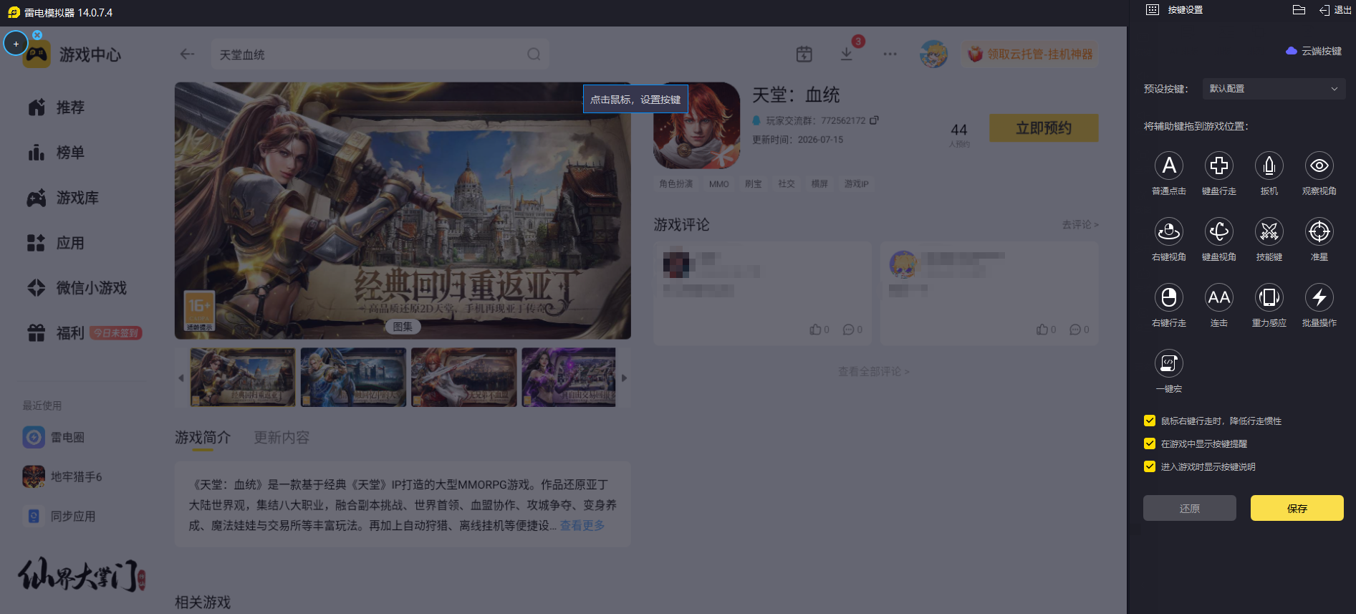Click 查看全部评论 link
The width and height of the screenshot is (1356, 614).
[x=874, y=372]
